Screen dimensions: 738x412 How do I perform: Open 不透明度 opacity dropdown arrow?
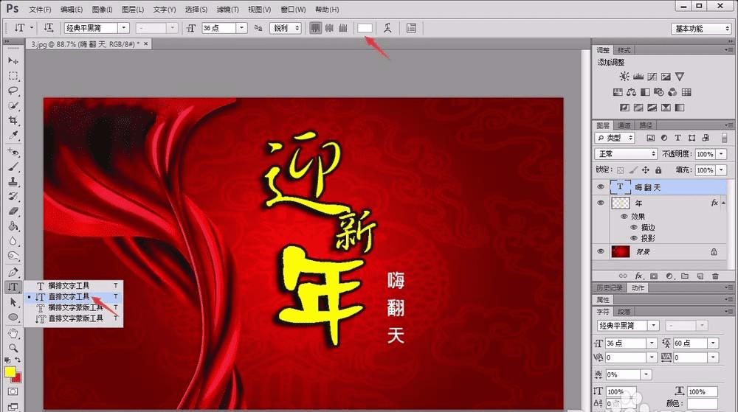click(x=722, y=154)
